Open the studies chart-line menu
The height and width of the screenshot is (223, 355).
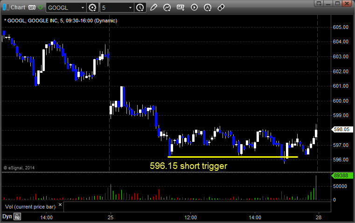click(x=167, y=7)
